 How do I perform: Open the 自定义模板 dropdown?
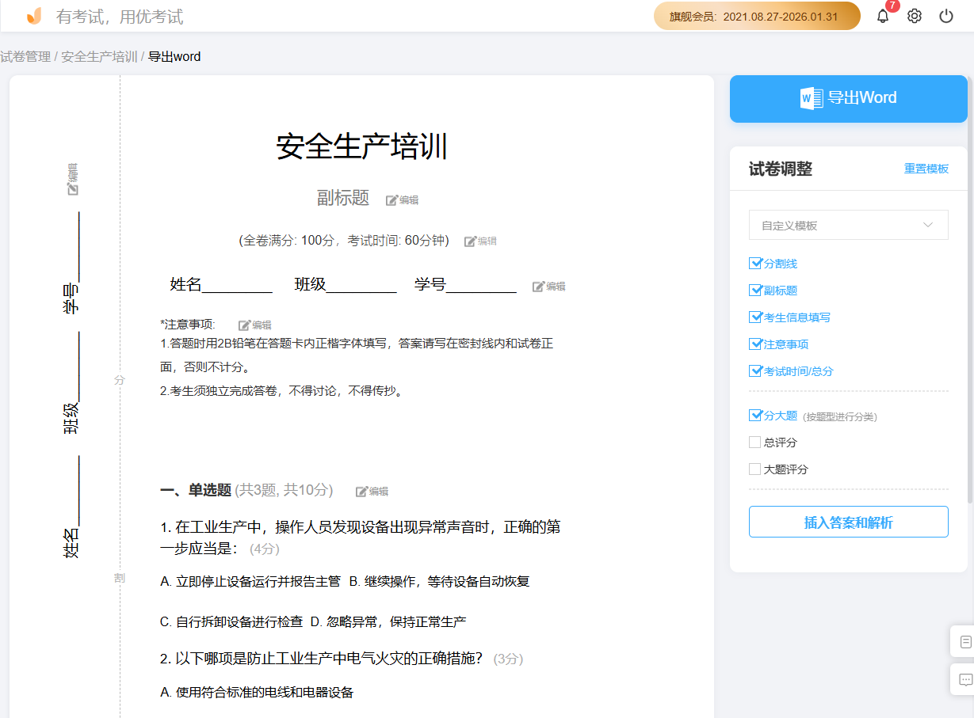point(848,225)
